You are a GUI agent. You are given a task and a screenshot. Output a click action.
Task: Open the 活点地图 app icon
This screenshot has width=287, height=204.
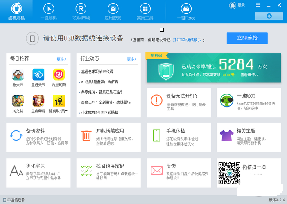pos(59,74)
